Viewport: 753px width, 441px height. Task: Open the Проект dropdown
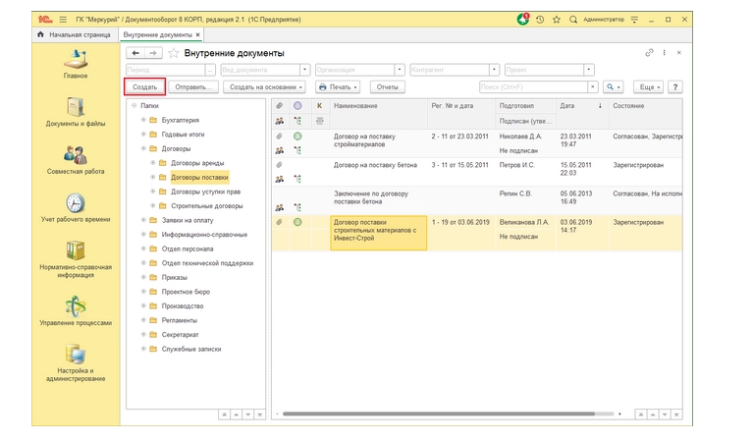coord(589,70)
